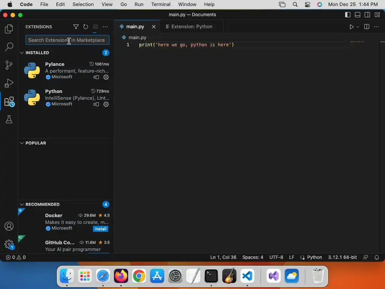The image size is (385, 289).
Task: Open Python extension manage gear menu
Action: click(x=106, y=104)
